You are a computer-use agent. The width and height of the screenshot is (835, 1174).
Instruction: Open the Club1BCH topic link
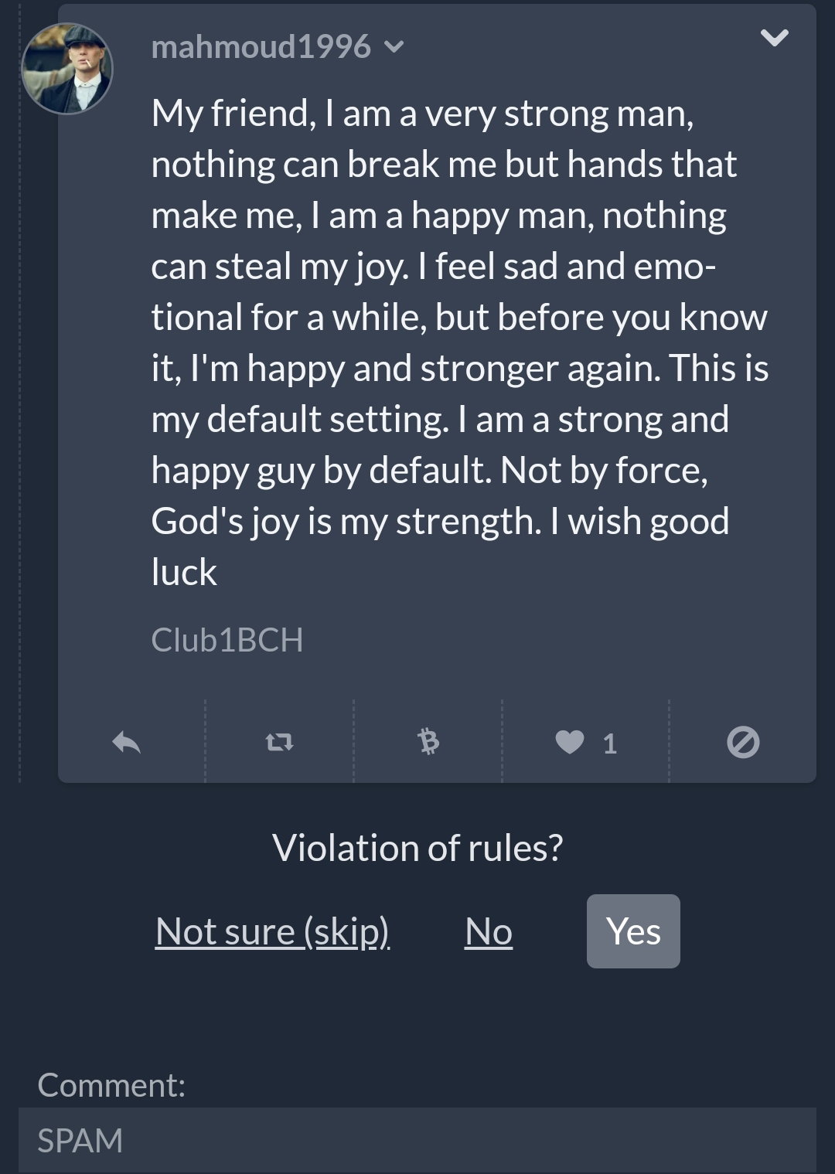[x=227, y=640]
